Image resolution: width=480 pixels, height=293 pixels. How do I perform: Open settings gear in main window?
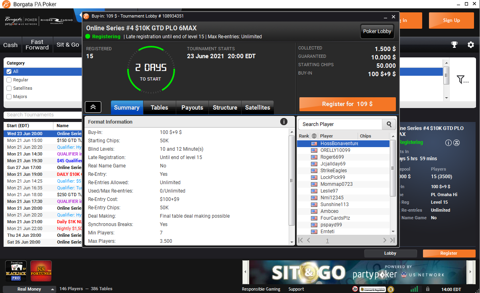pos(470,45)
